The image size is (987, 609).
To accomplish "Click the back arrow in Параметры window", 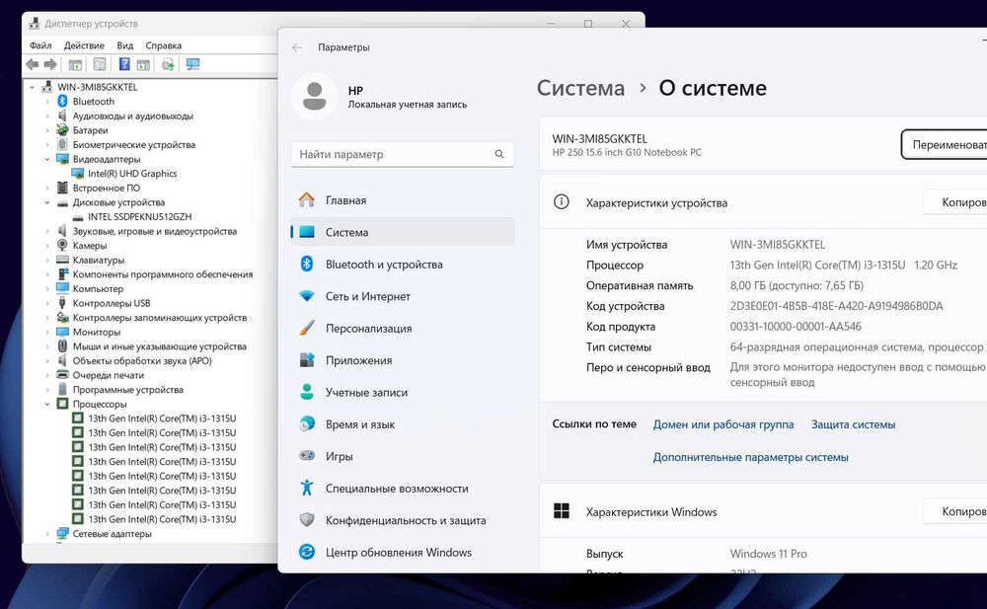I will 297,47.
